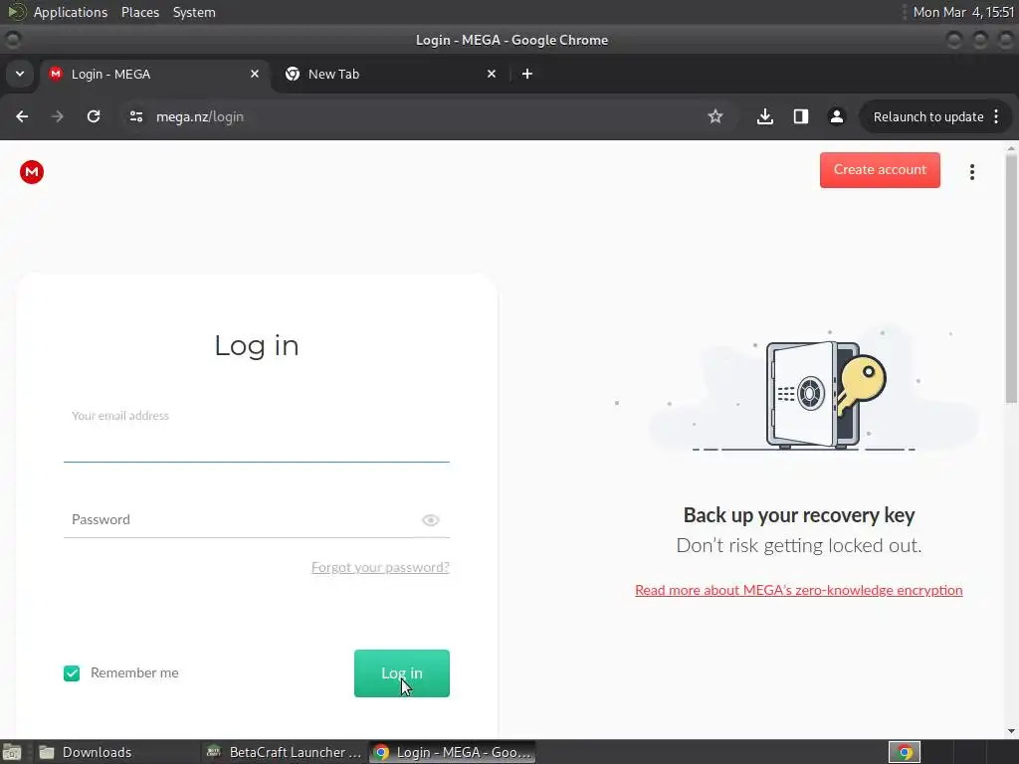Reload the mega.nz page
The height and width of the screenshot is (764, 1019).
click(x=94, y=116)
